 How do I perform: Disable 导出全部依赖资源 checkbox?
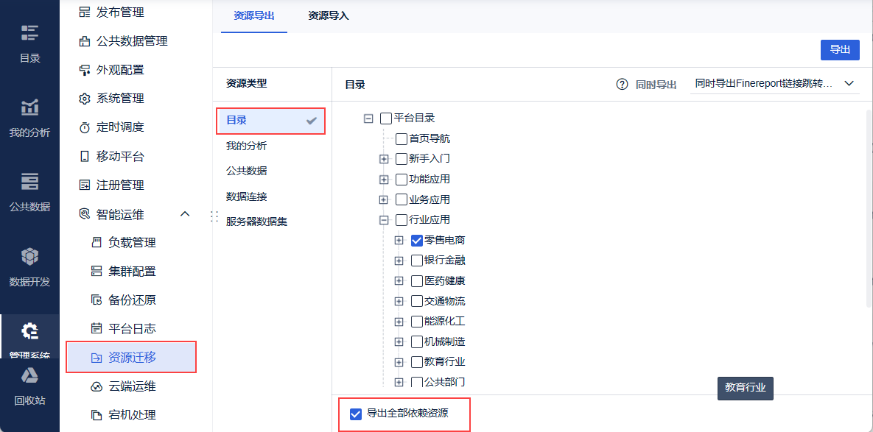356,414
